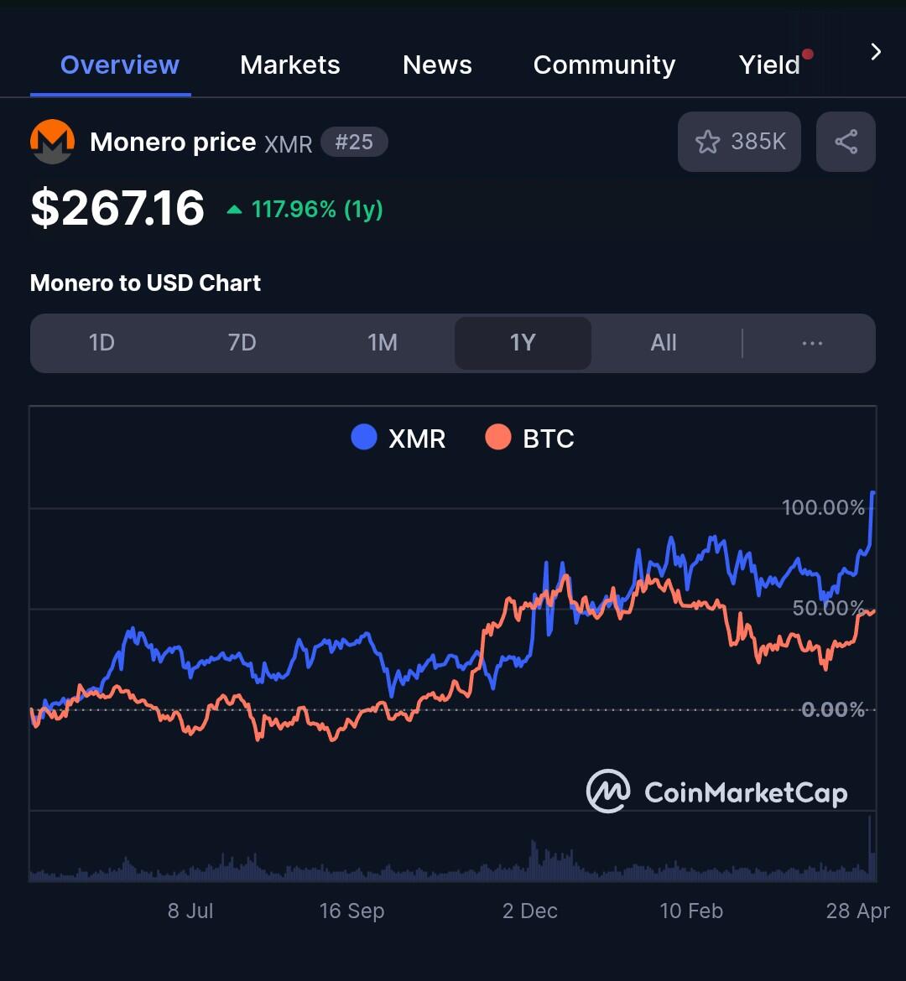906x981 pixels.
Task: Open the Markets tab
Action: (x=290, y=65)
